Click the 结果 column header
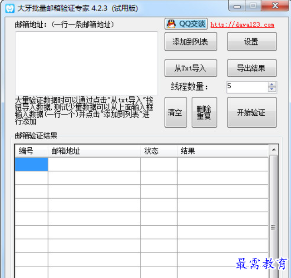 222,151
